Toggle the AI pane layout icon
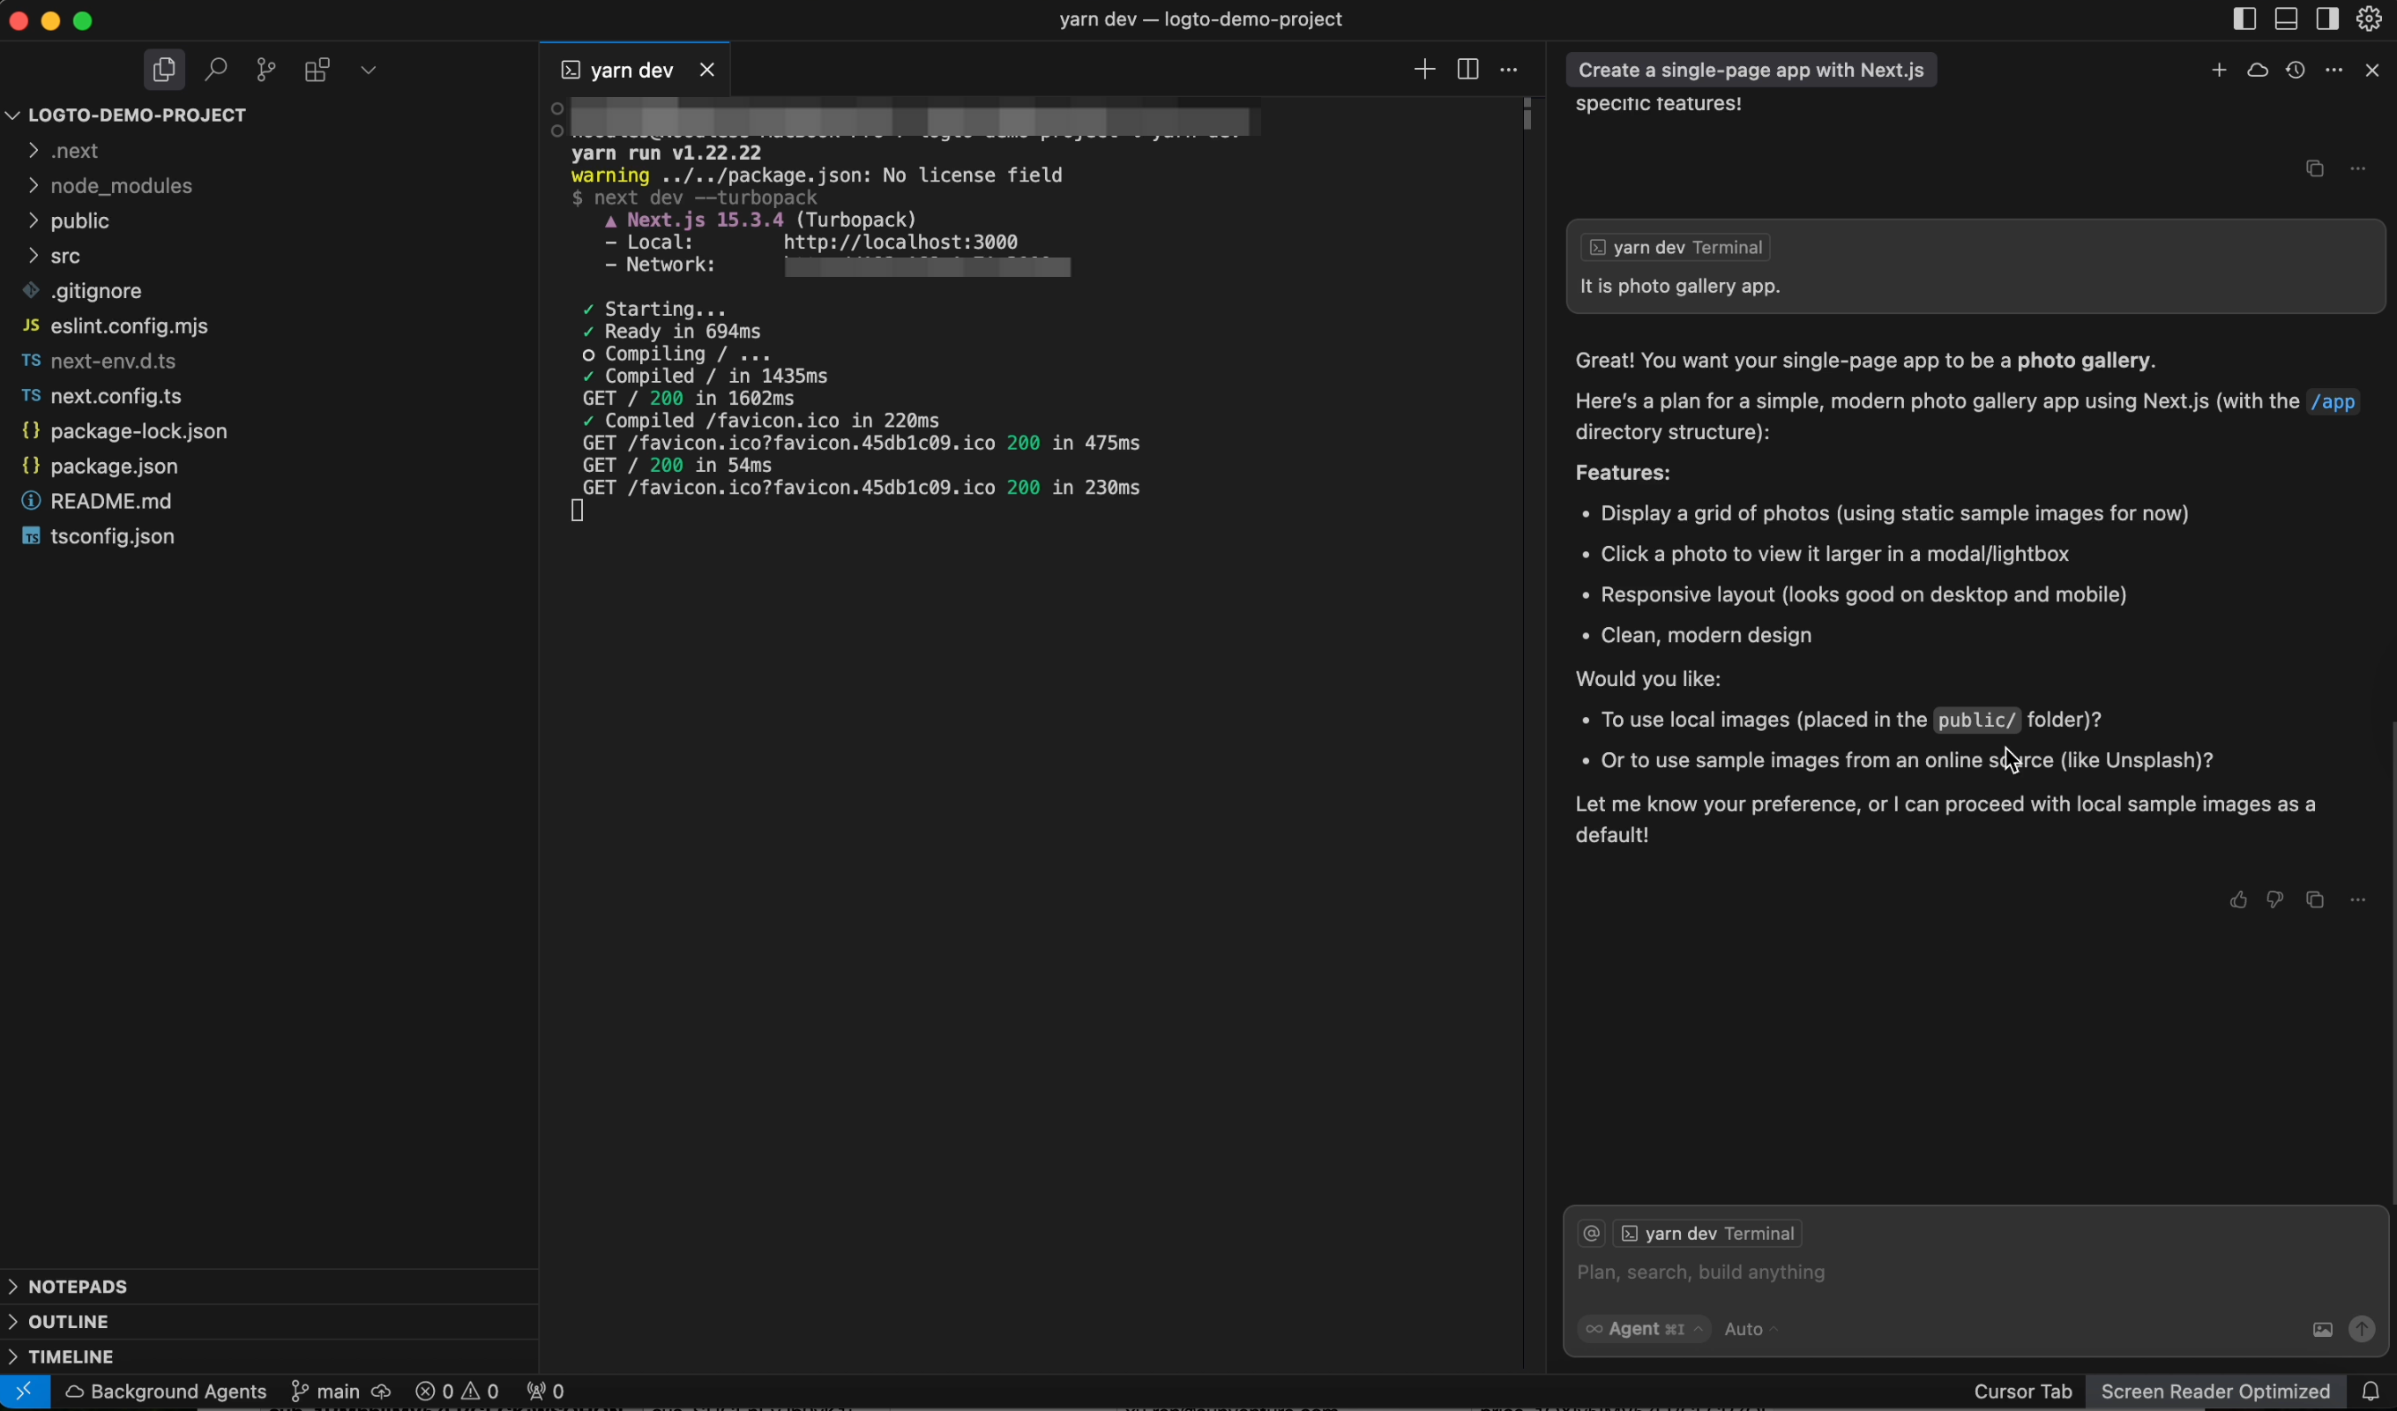 pos(2327,19)
